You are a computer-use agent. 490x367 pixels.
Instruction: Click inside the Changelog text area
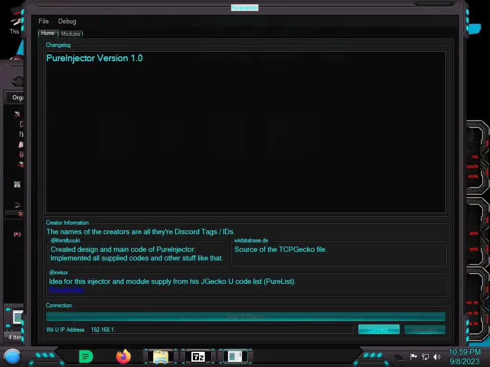245,132
